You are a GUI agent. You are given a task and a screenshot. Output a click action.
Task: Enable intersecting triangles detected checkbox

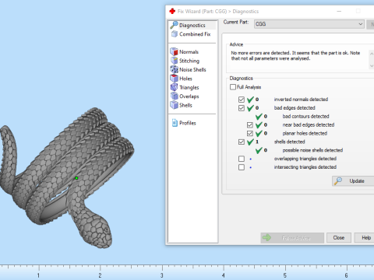242,167
